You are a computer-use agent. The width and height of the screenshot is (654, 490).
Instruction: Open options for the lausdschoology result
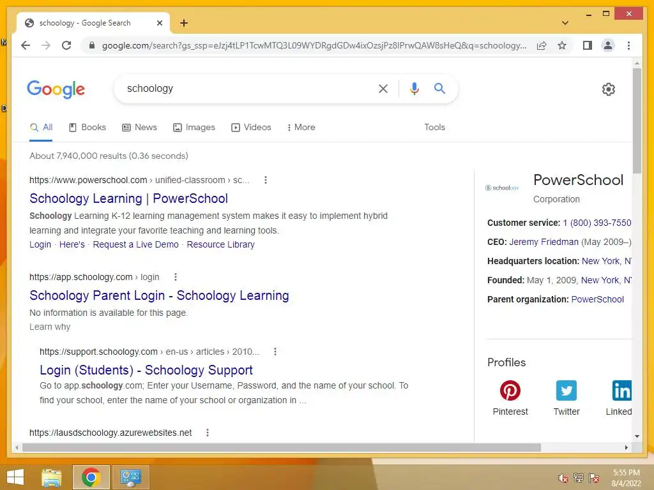pos(208,433)
